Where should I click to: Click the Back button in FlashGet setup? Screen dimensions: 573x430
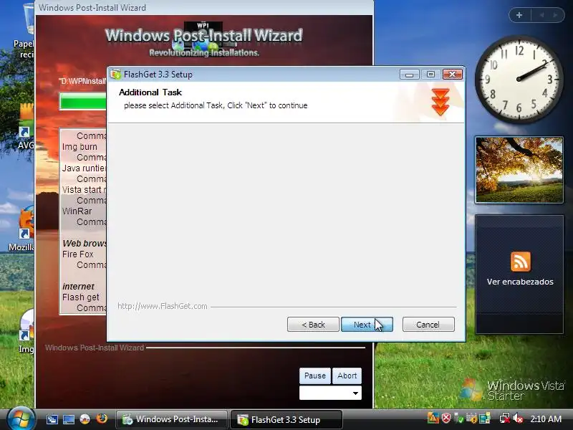[313, 325]
